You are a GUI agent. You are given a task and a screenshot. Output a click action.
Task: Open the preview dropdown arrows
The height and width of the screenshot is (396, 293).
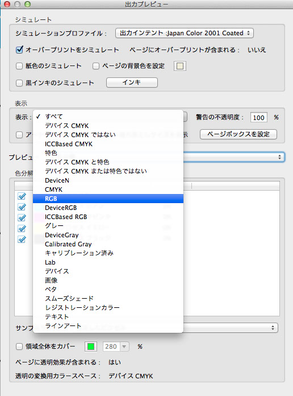pyautogui.click(x=279, y=157)
